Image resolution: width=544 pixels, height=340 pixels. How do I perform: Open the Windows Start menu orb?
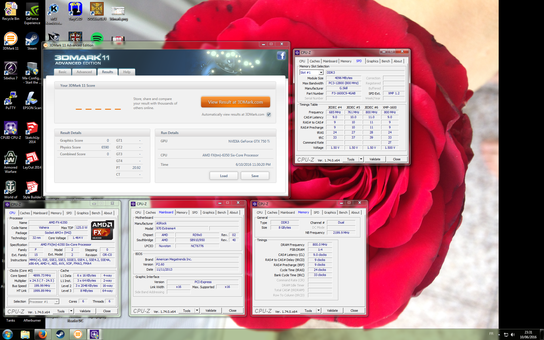tap(8, 335)
